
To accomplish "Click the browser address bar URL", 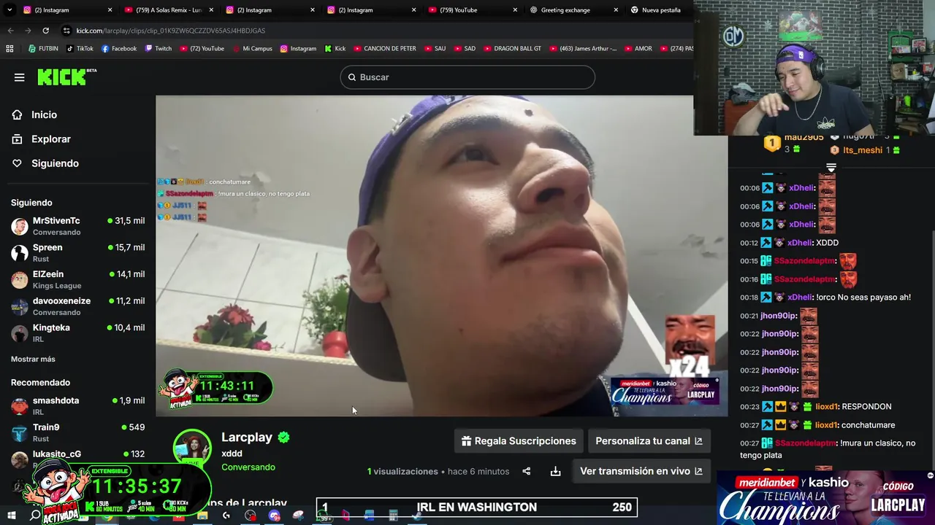I will [171, 31].
